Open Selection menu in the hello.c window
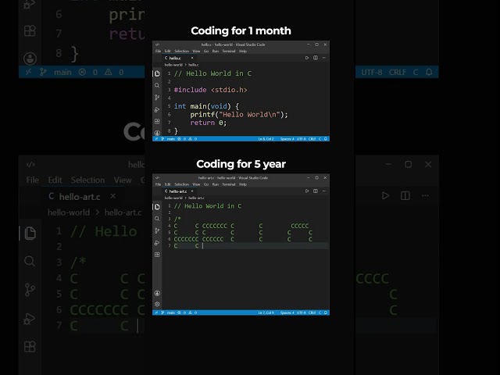The width and height of the screenshot is (500, 375). [x=182, y=51]
